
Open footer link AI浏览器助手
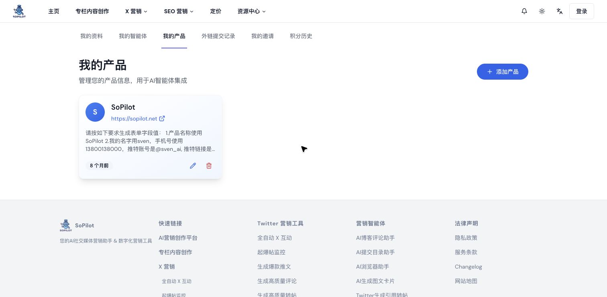[373, 267]
